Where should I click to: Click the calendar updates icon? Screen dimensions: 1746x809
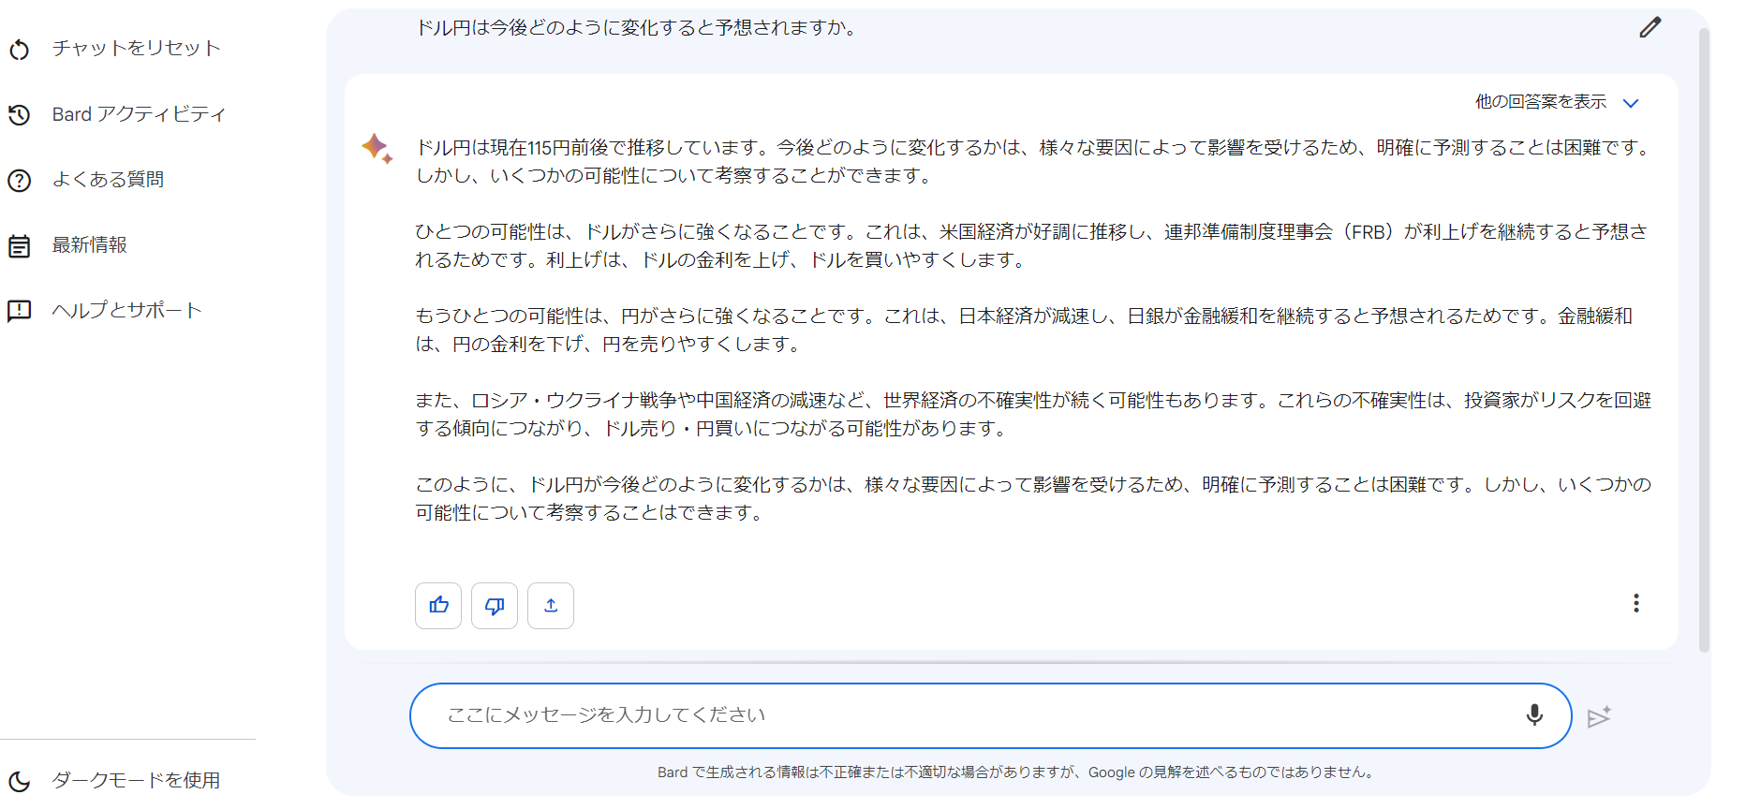(20, 245)
